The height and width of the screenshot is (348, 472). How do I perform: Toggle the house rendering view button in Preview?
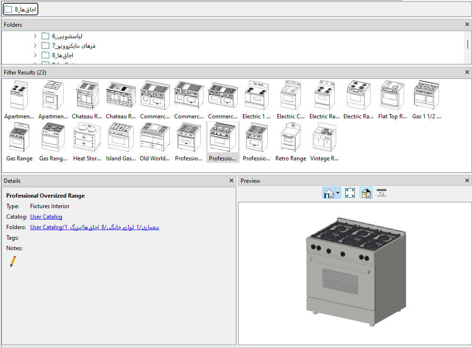[329, 193]
